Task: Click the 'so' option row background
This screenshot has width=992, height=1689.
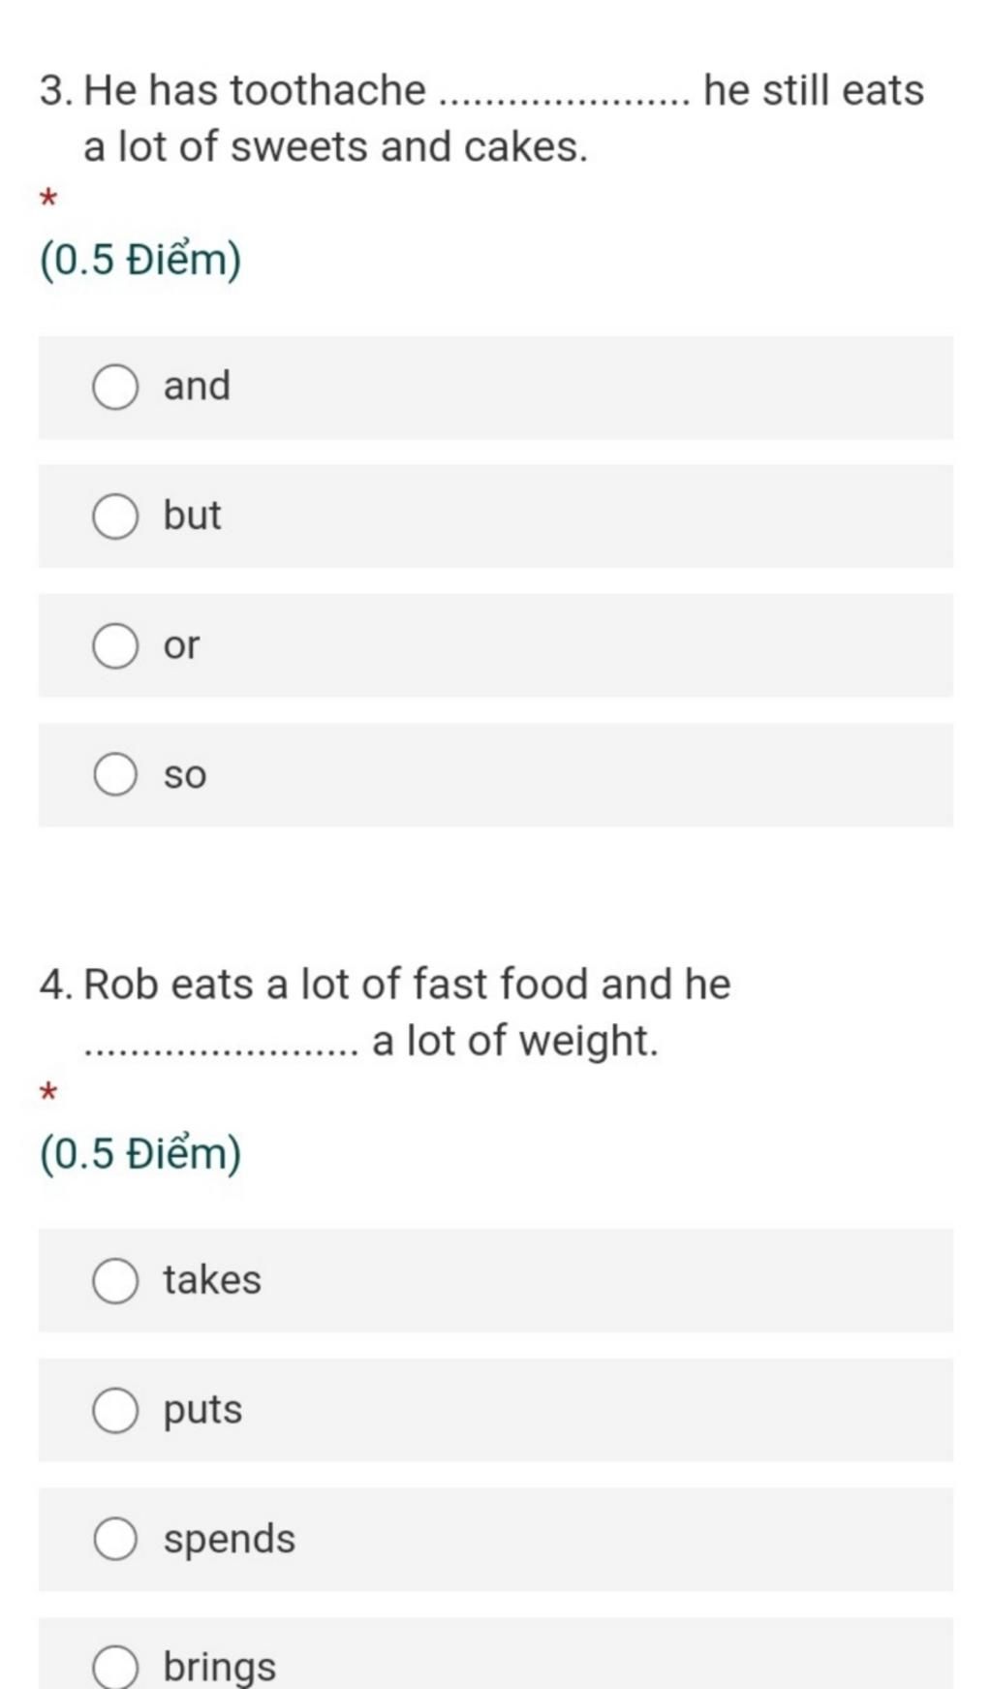Action: pos(496,775)
